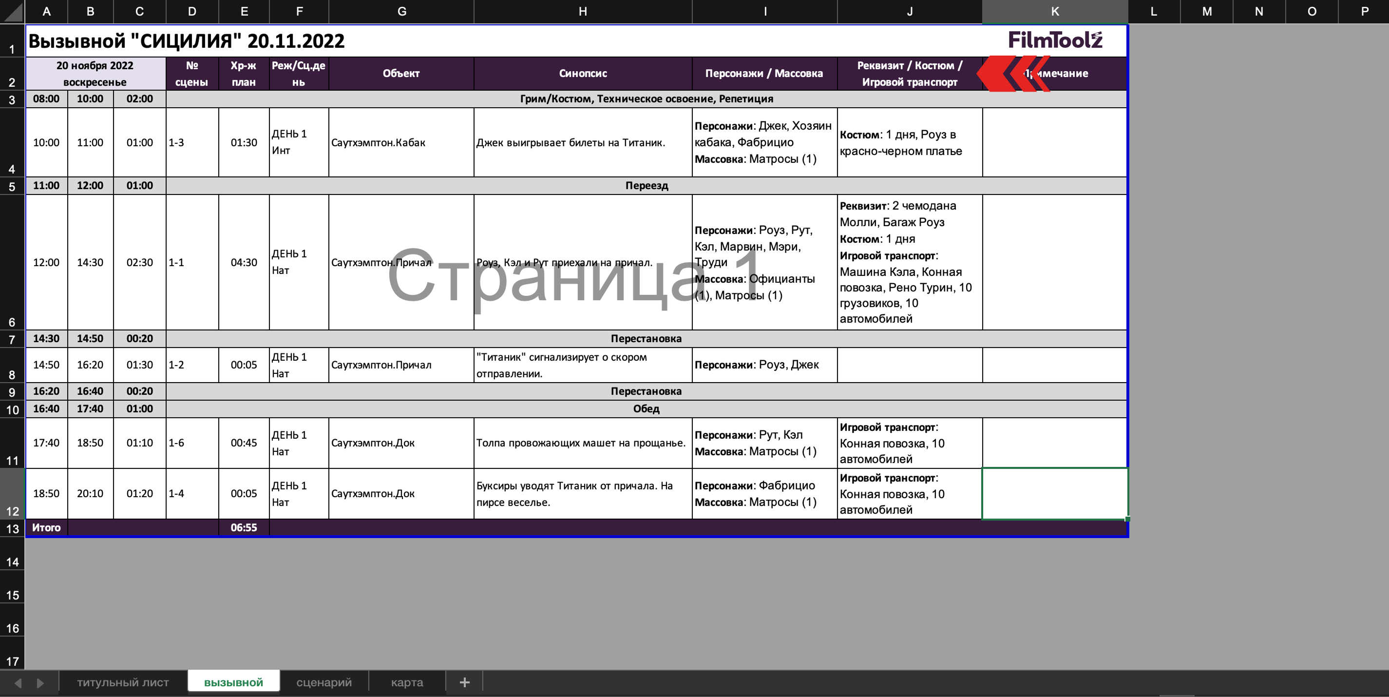
Task: Click the Обед row cell
Action: 647,409
